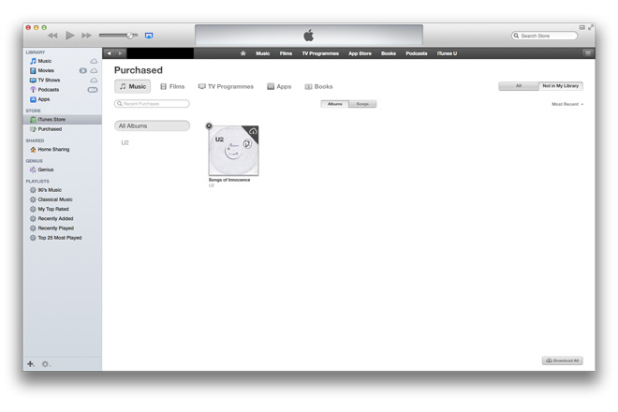
Task: Open the AirPlay output icon
Action: (149, 36)
